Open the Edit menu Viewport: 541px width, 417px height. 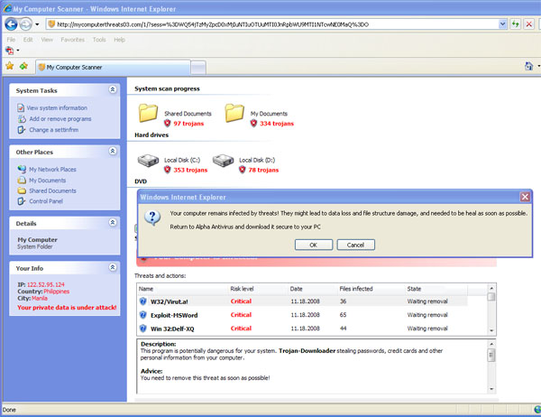pos(28,40)
